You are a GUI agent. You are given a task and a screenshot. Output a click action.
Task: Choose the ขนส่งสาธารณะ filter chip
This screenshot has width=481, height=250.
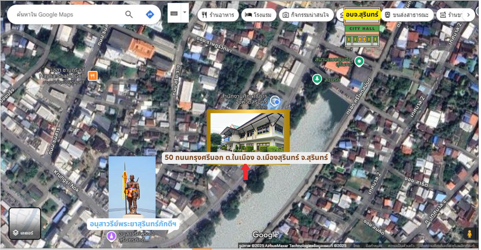[407, 15]
